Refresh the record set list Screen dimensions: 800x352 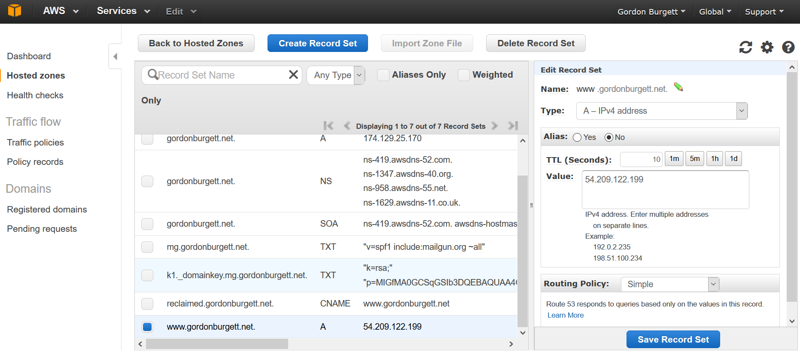point(745,47)
